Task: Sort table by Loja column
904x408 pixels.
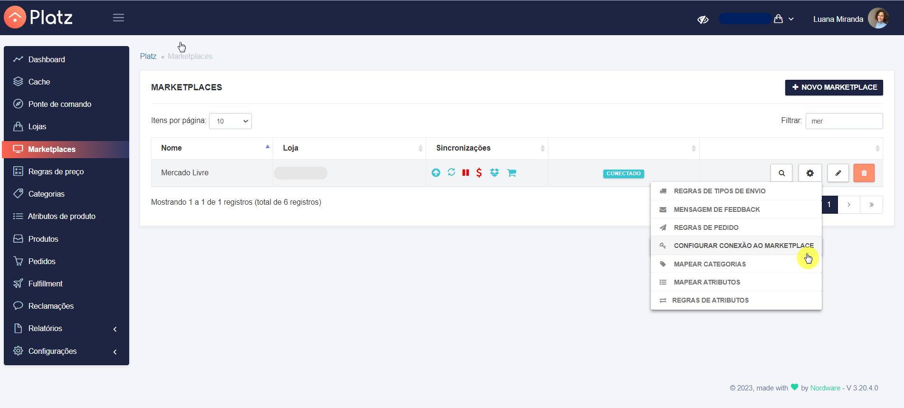Action: 349,148
